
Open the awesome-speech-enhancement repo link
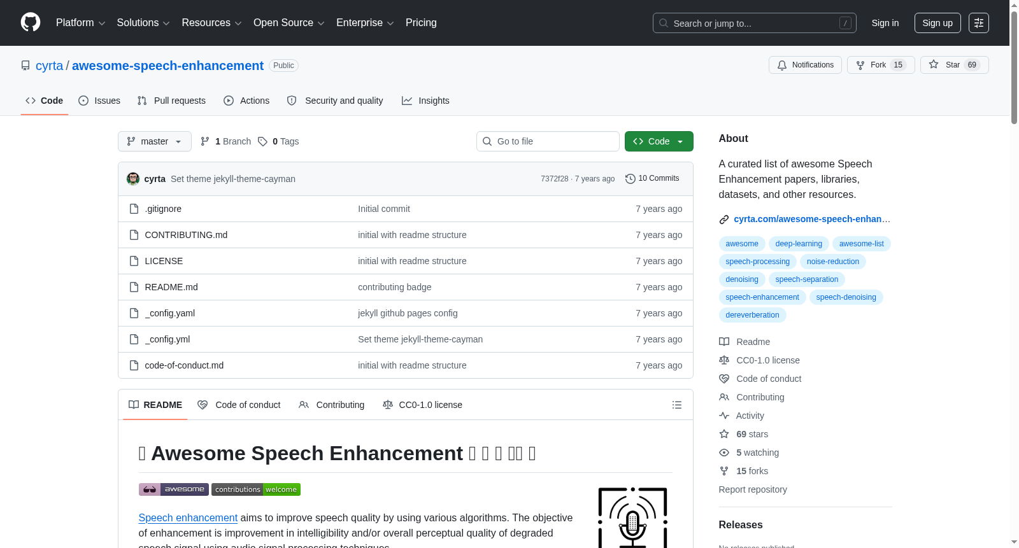[167, 66]
